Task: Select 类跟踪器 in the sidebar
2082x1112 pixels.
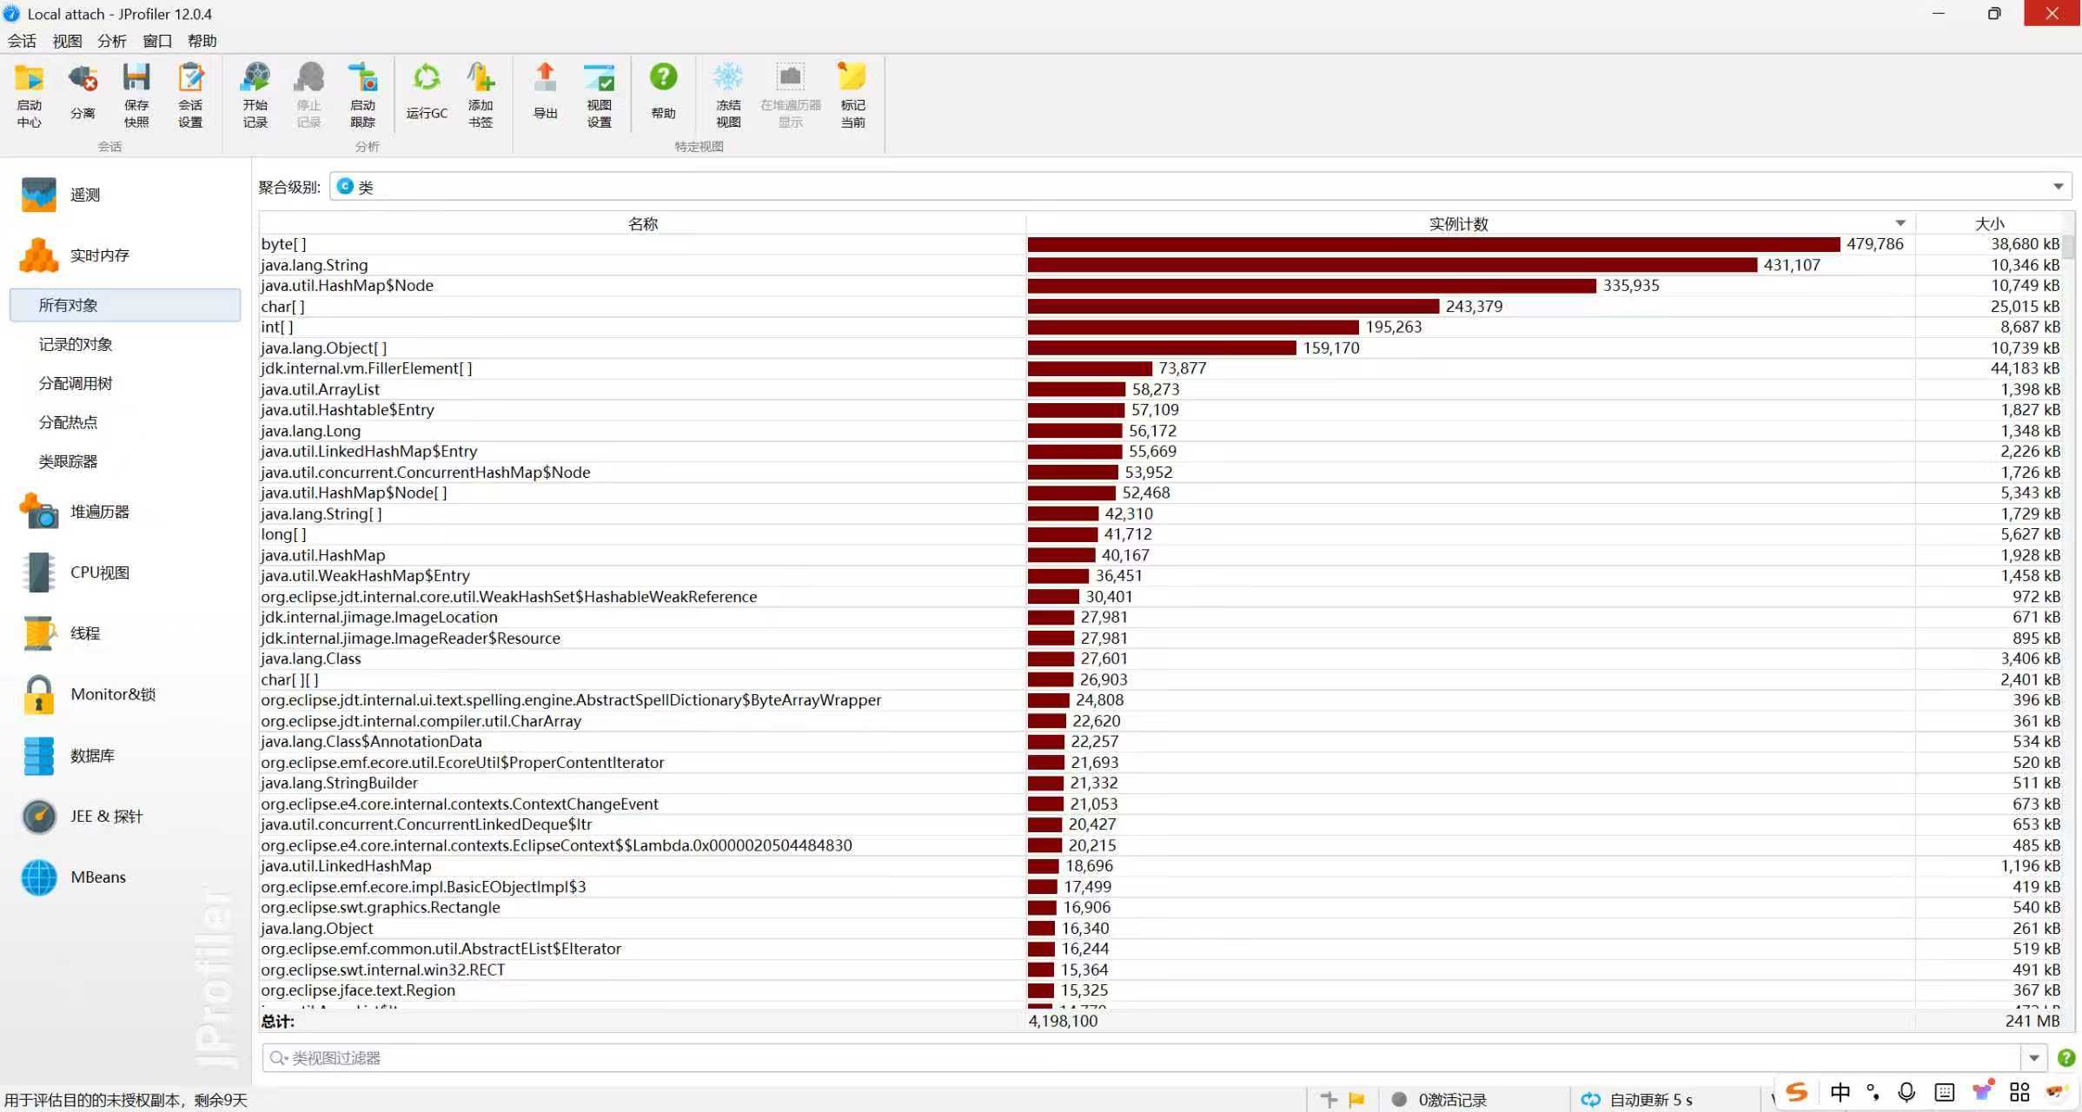Action: [x=68, y=461]
